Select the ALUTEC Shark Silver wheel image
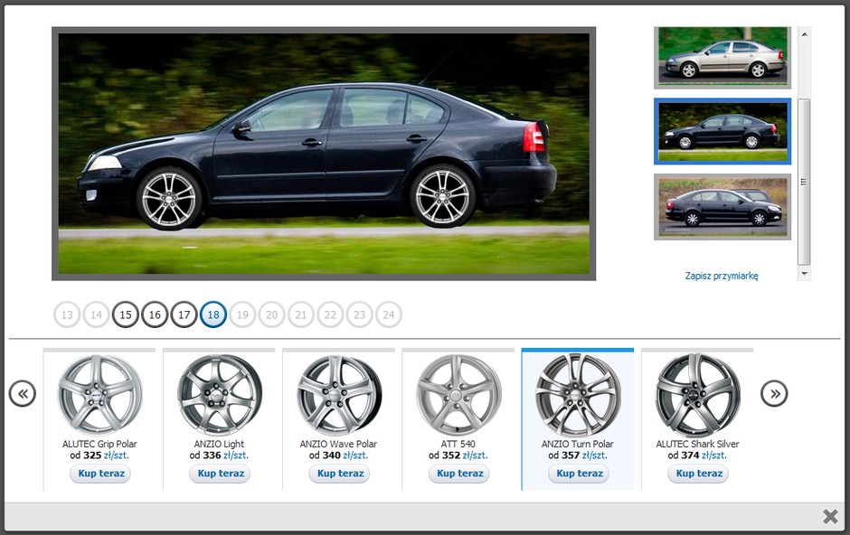The width and height of the screenshot is (850, 535). point(698,394)
